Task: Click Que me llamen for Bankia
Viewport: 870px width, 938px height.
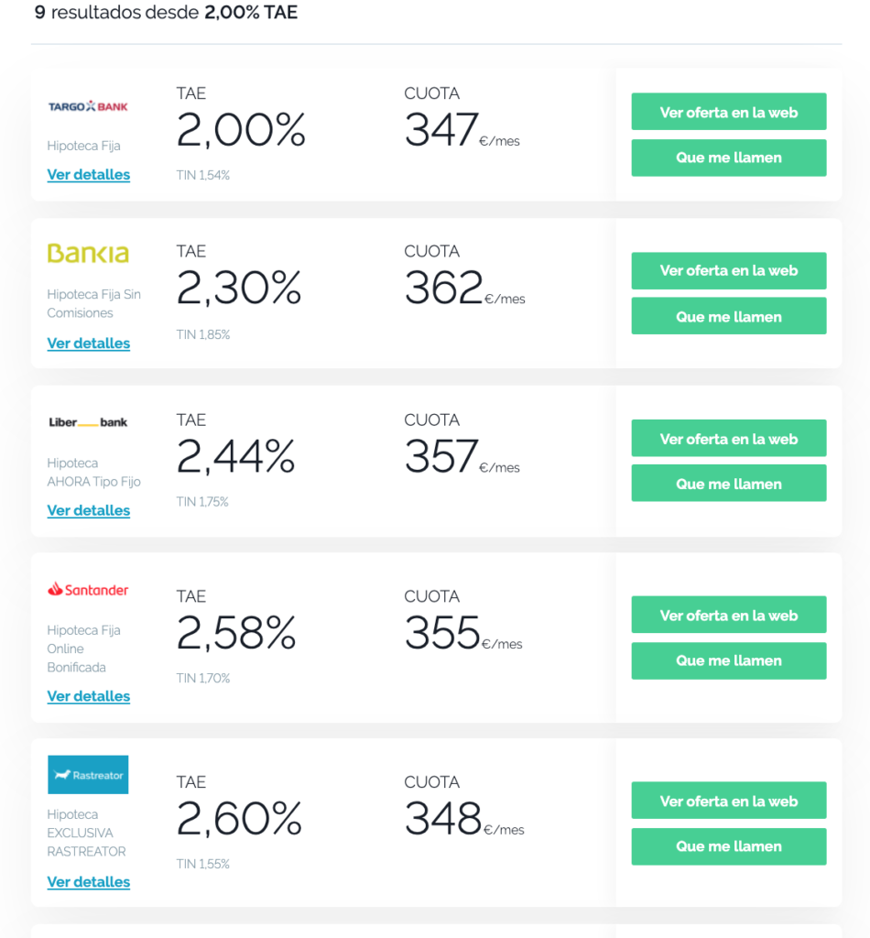Action: 729,316
